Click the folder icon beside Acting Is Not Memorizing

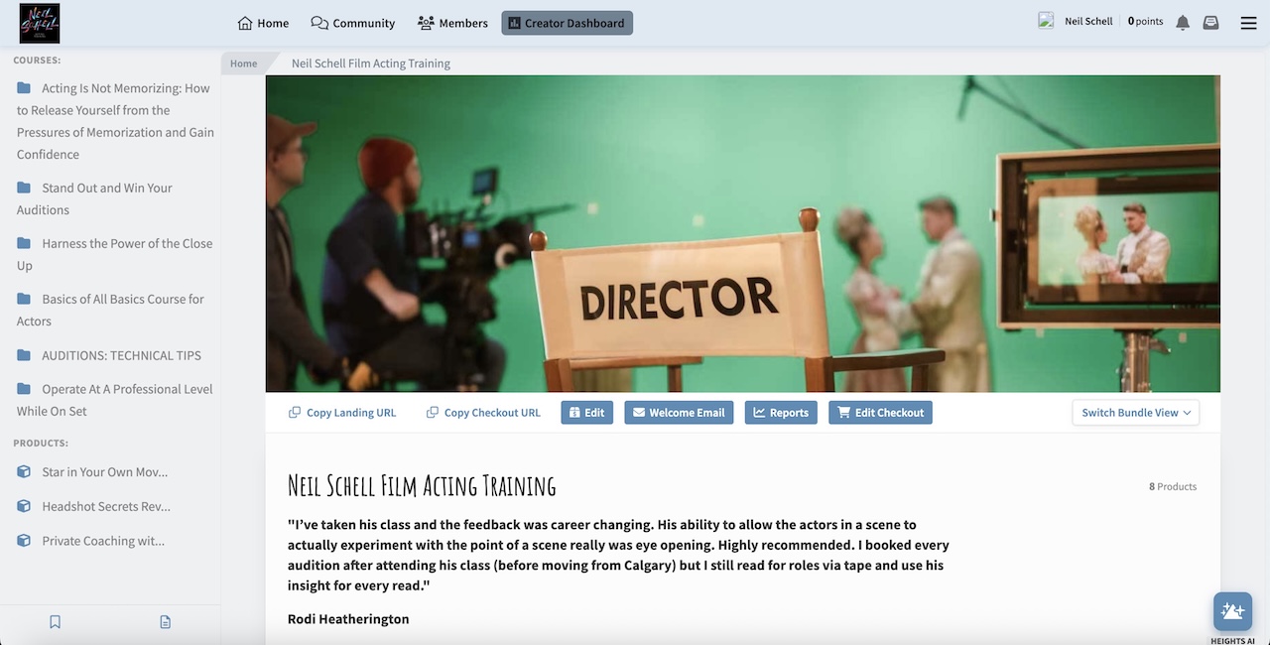(24, 88)
